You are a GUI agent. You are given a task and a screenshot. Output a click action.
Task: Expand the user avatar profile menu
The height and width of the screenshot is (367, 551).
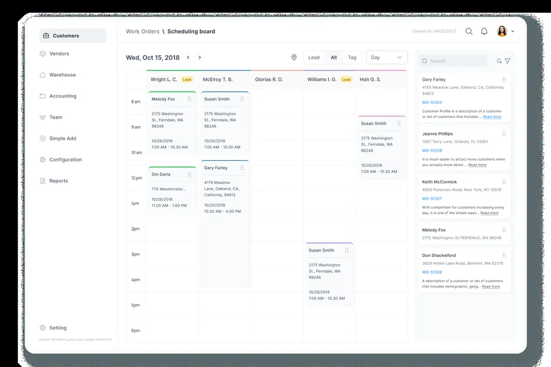505,31
